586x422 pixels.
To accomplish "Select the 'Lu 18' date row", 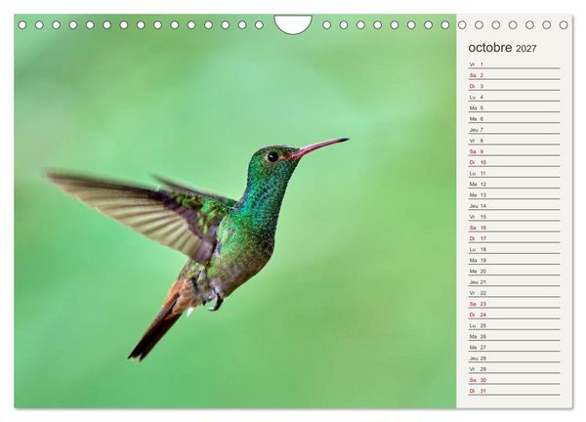I will coord(515,249).
